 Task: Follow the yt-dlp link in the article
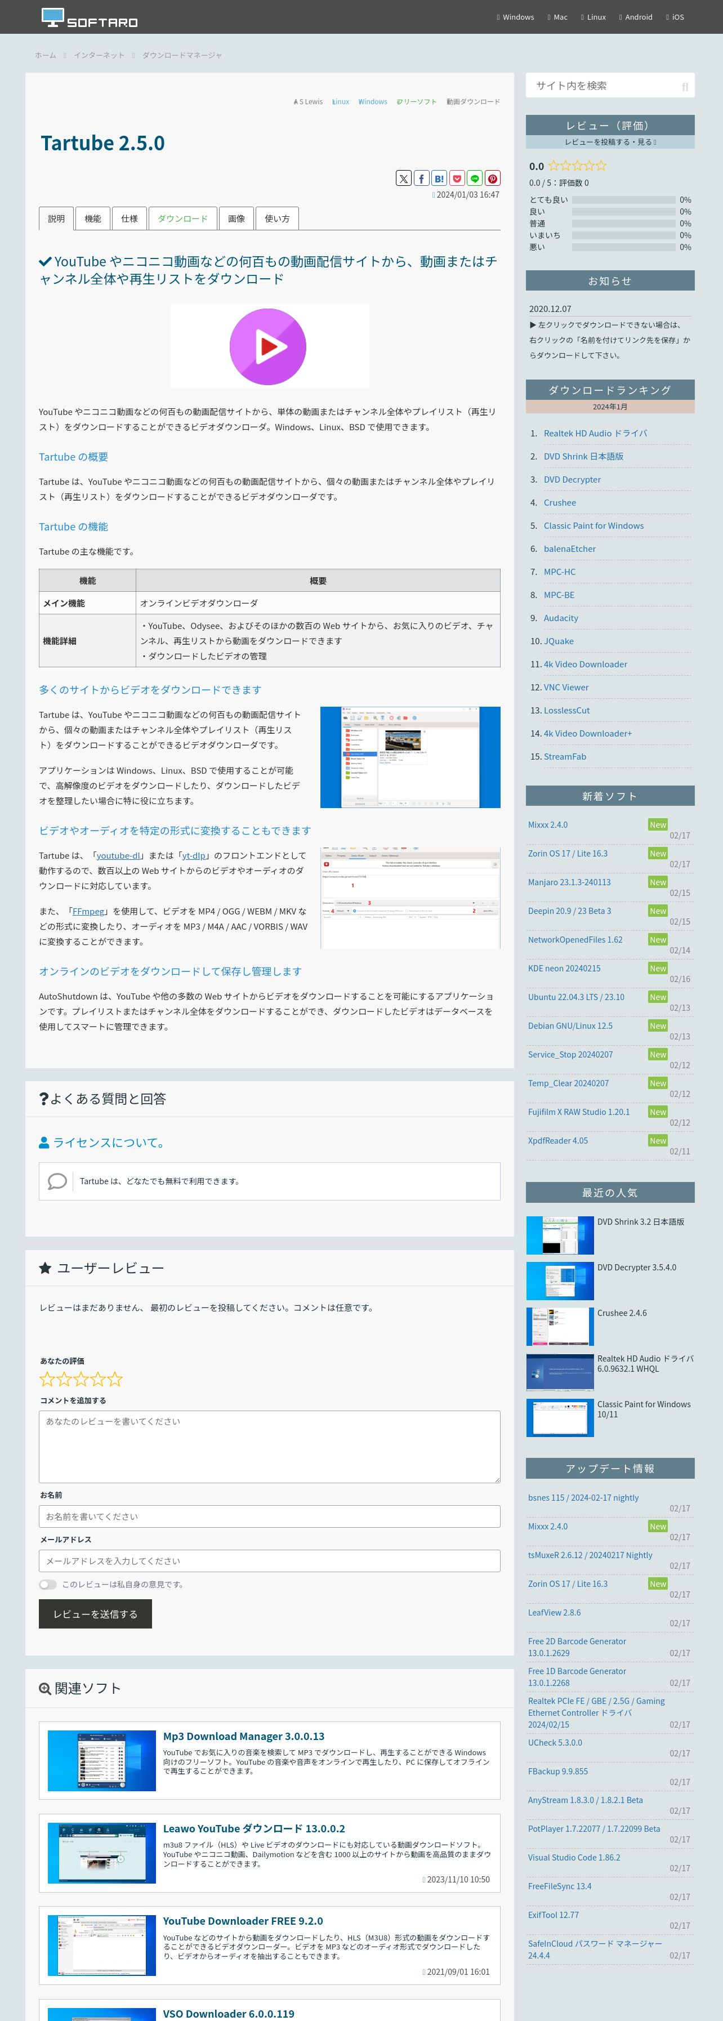tap(194, 855)
